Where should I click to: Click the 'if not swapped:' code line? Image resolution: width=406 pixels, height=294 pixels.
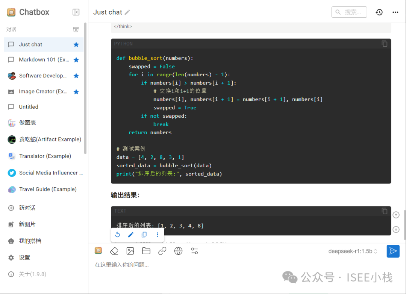(164, 116)
